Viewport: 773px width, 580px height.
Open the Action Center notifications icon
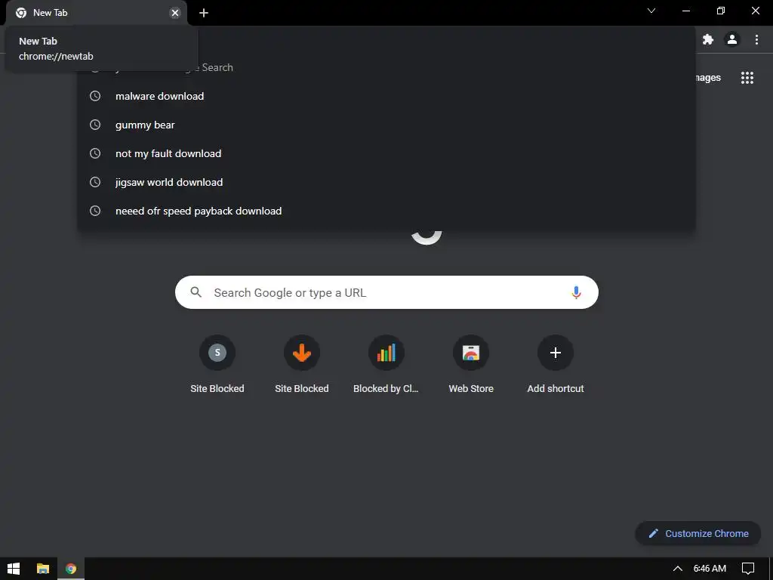click(748, 569)
